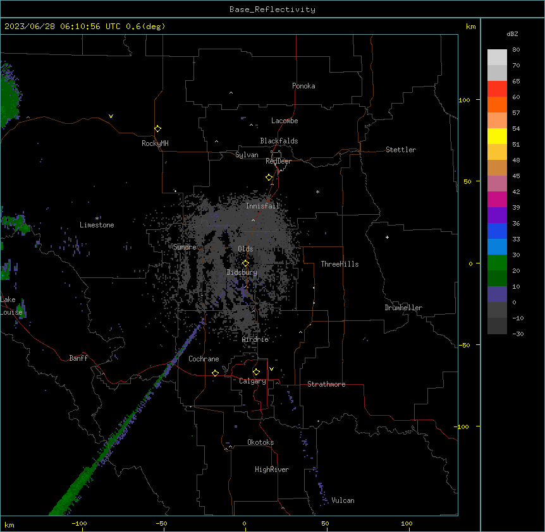
Task: Click the purple legend swatch below 39
Action: 497,215
